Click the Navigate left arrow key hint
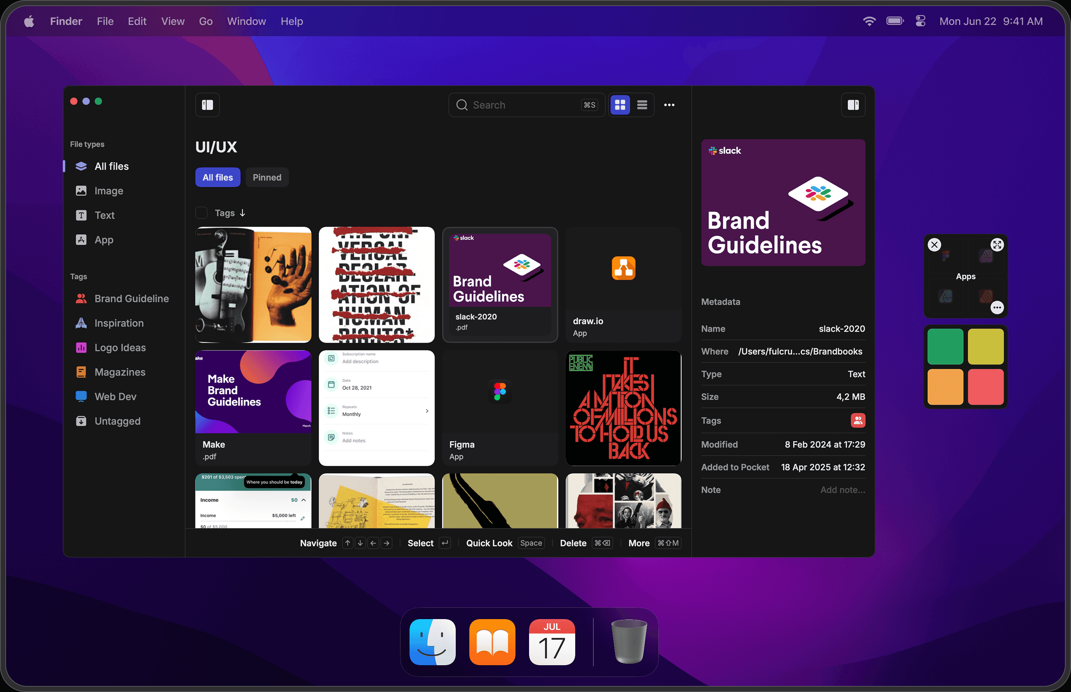Viewport: 1071px width, 692px height. coord(373,543)
